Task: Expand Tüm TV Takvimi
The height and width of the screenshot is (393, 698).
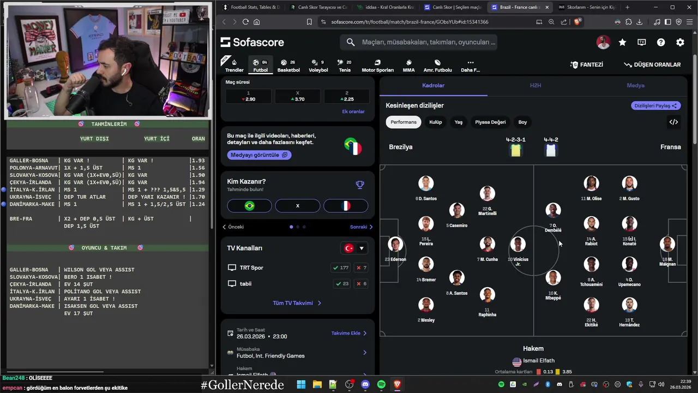Action: click(297, 303)
